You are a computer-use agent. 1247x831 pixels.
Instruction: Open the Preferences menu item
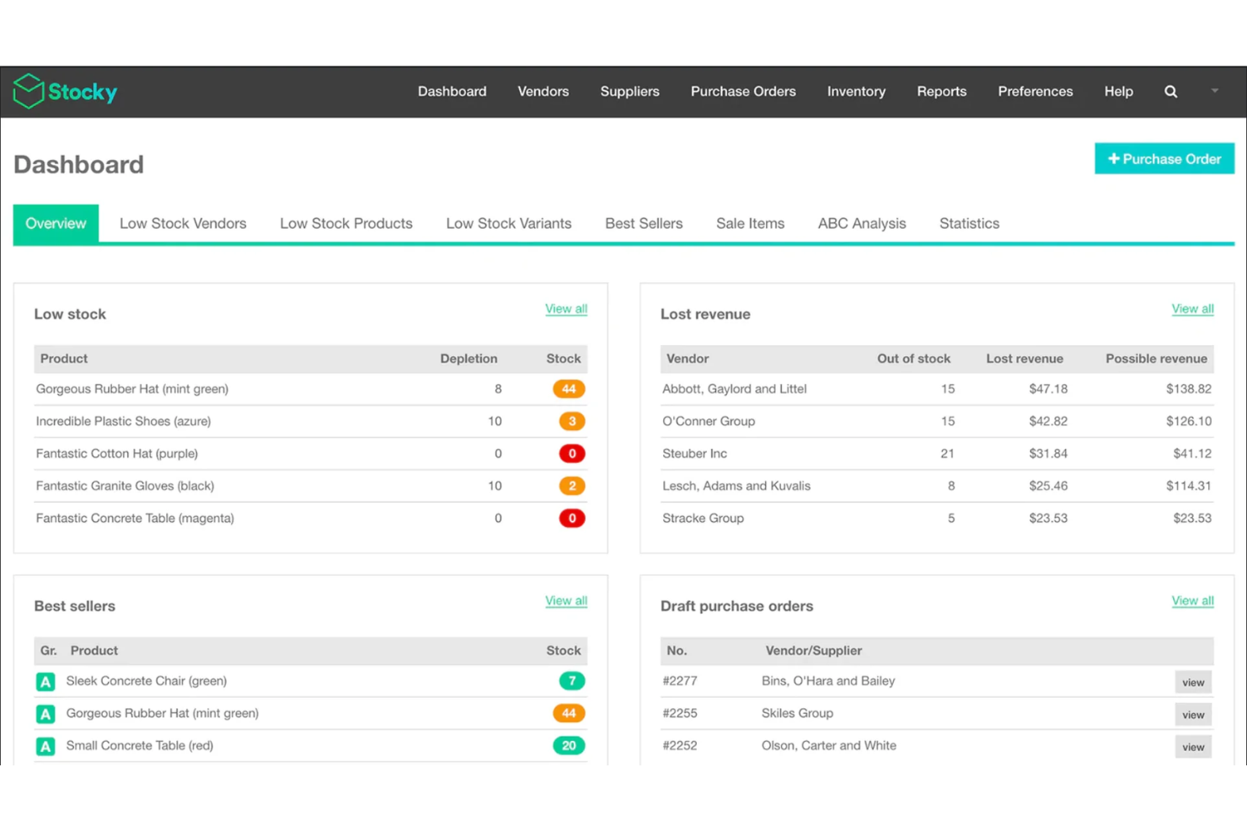tap(1035, 91)
